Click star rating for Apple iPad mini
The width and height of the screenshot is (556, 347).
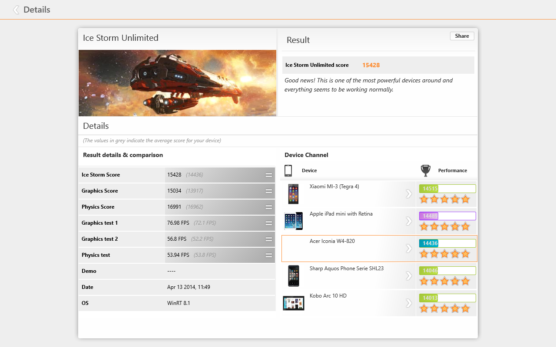click(444, 227)
